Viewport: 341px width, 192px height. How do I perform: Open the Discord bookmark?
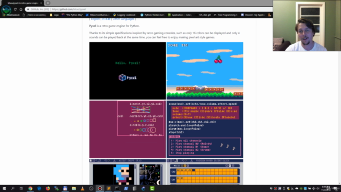253,15
